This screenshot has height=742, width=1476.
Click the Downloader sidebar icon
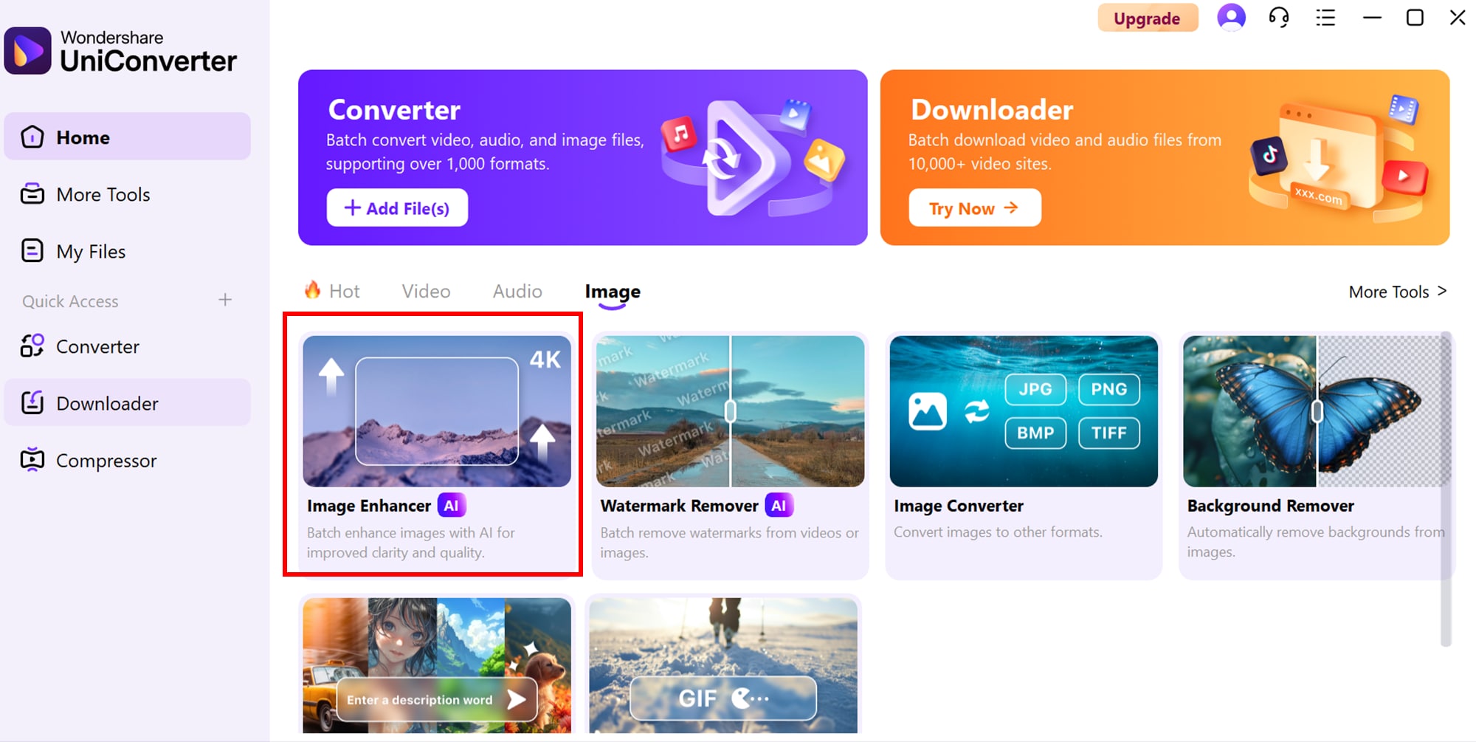click(x=32, y=403)
